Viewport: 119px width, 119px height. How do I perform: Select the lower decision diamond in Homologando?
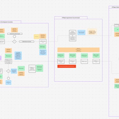pyautogui.click(x=8, y=71)
